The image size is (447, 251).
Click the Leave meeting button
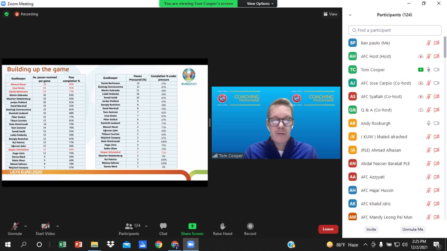click(328, 229)
